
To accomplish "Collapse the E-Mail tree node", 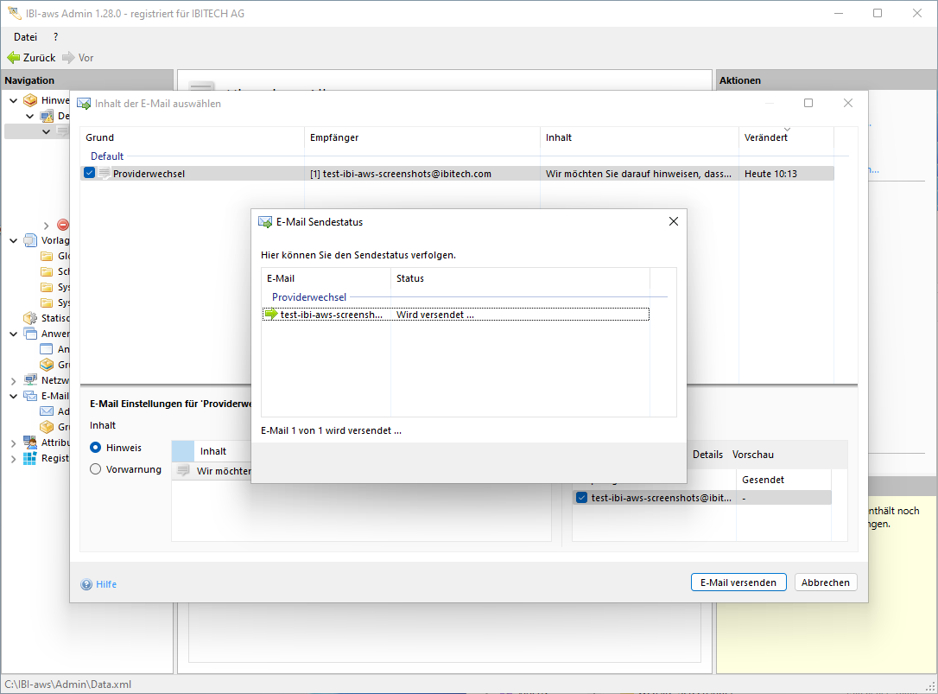I will (x=14, y=396).
